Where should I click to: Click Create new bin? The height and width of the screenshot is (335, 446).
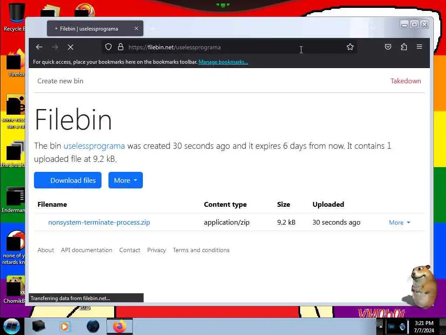[60, 81]
